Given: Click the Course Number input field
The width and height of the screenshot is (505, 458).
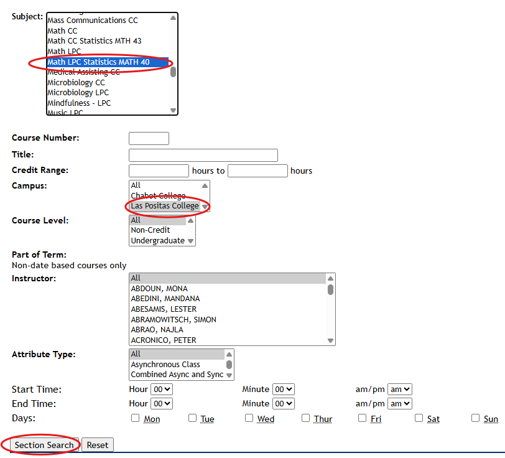Looking at the screenshot, I should tap(149, 138).
